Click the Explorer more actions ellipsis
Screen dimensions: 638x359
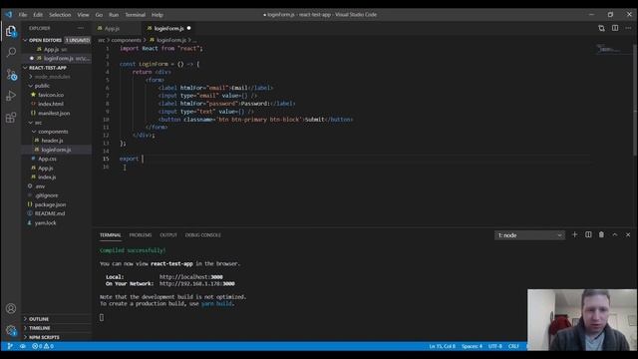[x=81, y=28]
